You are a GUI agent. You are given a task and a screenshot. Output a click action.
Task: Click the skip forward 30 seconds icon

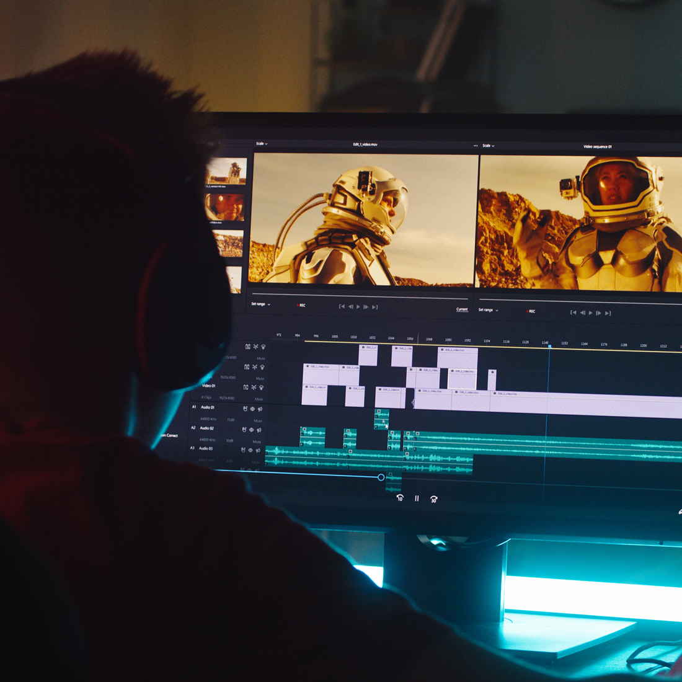[x=434, y=498]
